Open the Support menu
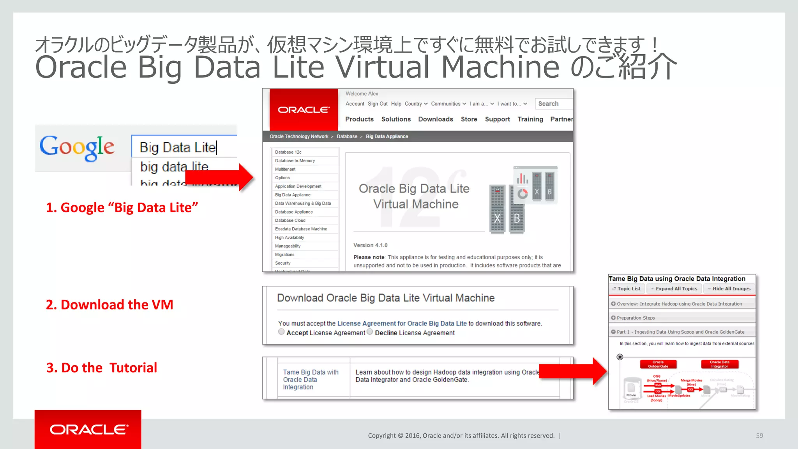This screenshot has height=449, width=798. tap(497, 119)
